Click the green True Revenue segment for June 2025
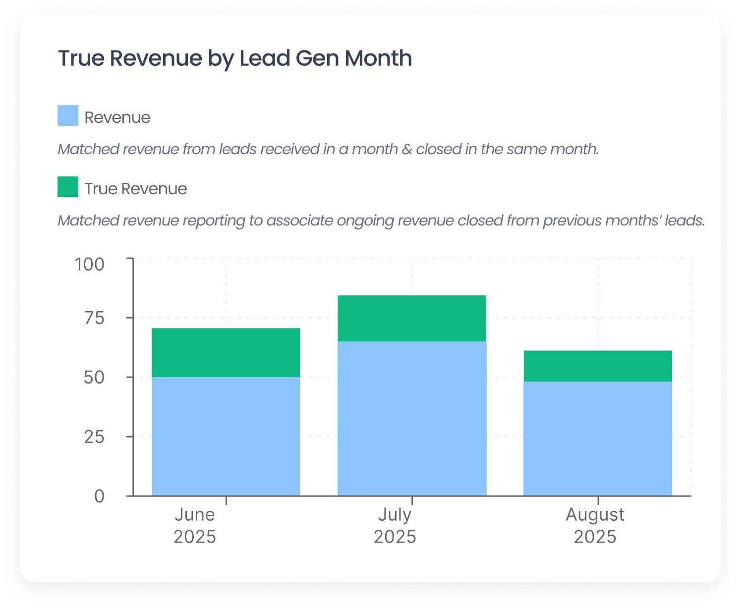This screenshot has width=749, height=609. click(x=226, y=352)
